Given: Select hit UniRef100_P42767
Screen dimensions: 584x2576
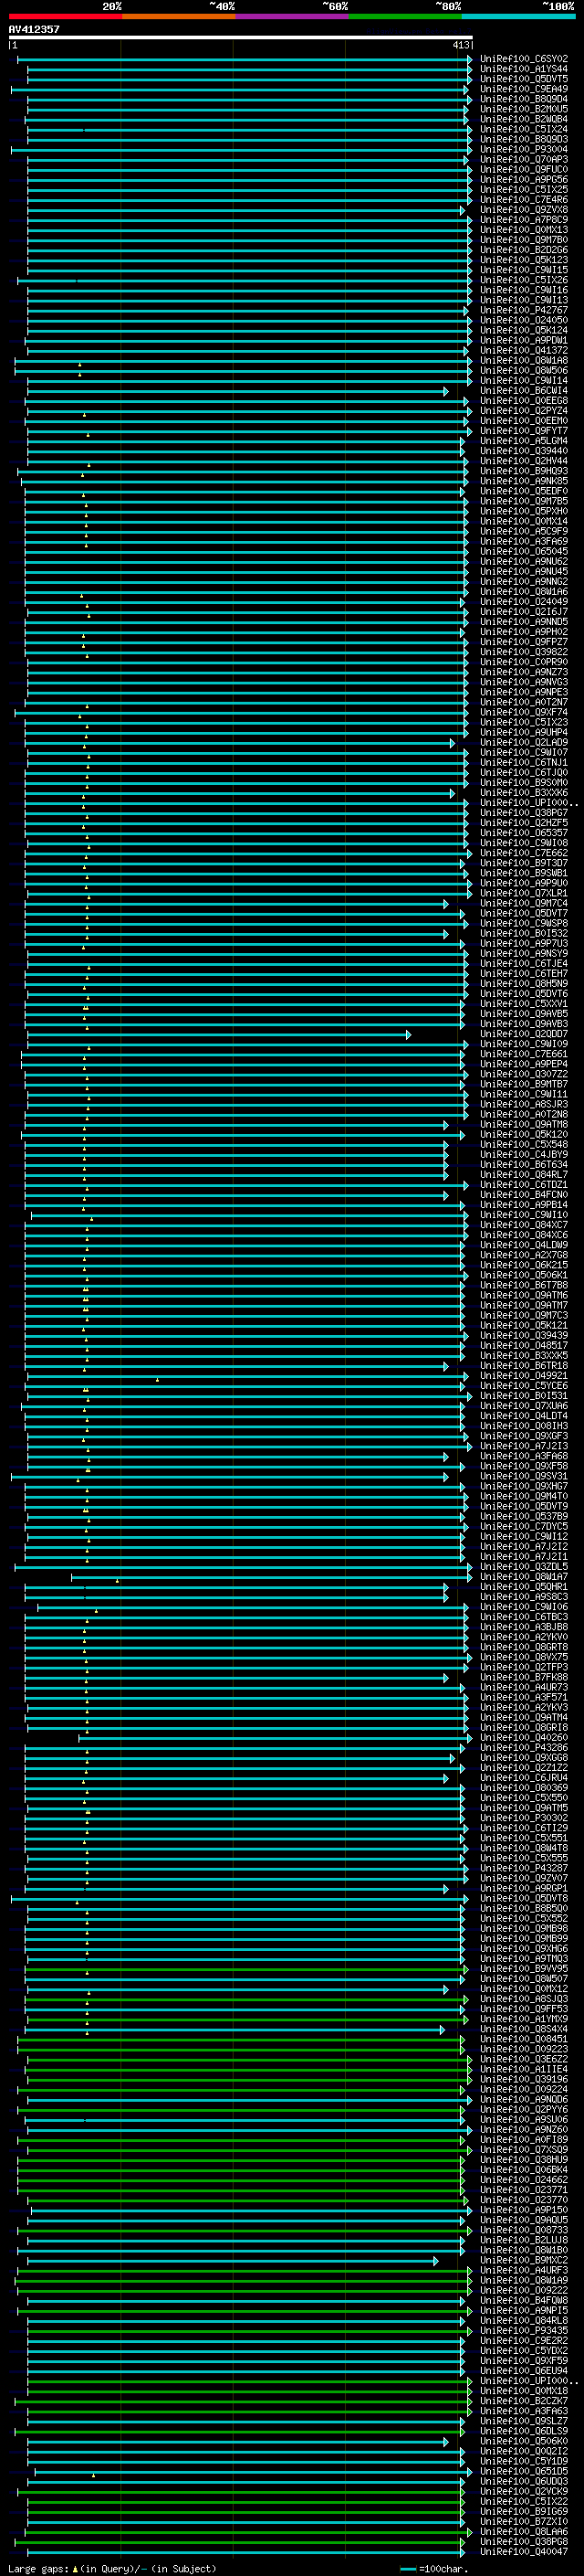Looking at the screenshot, I should [x=523, y=311].
